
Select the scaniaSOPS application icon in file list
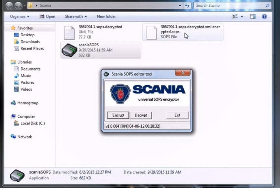click(69, 50)
